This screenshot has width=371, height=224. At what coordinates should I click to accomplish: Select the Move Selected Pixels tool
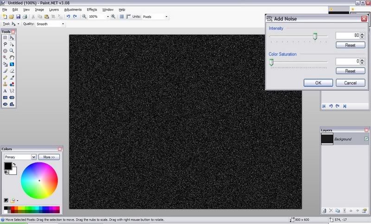point(12,38)
